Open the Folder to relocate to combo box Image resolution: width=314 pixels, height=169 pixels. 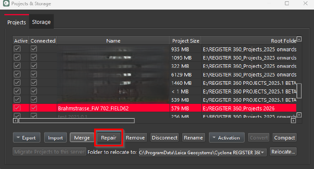[203, 152]
